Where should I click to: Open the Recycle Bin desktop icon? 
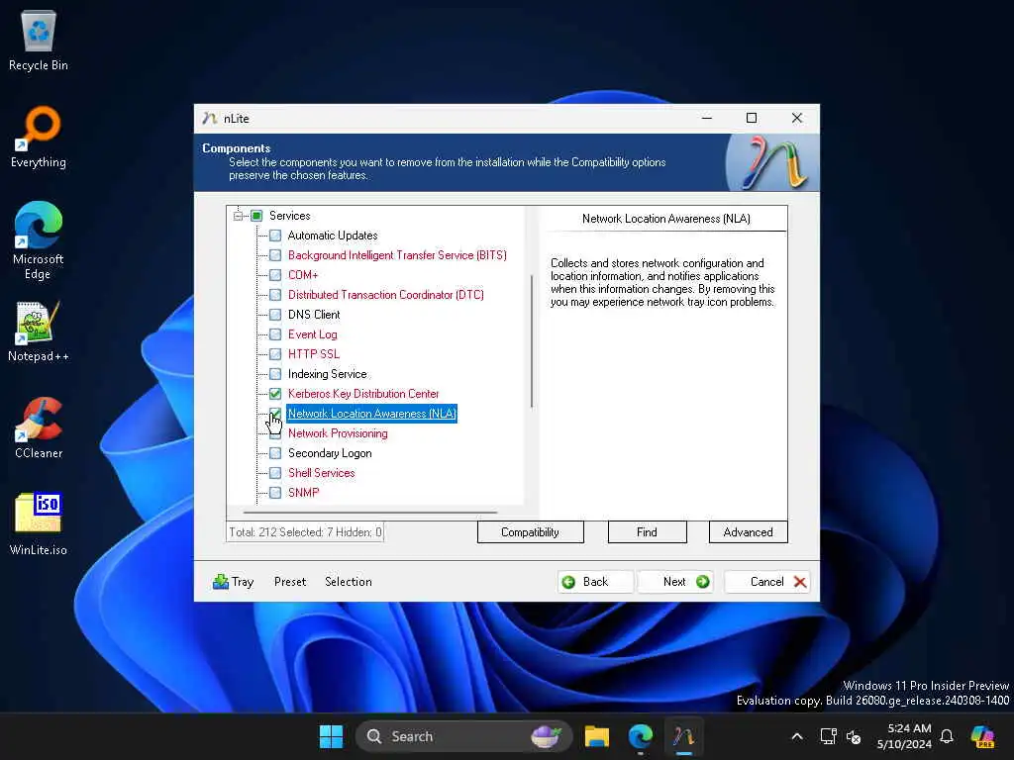pyautogui.click(x=39, y=40)
